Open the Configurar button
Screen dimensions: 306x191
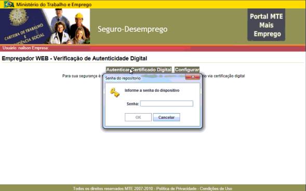tap(187, 70)
